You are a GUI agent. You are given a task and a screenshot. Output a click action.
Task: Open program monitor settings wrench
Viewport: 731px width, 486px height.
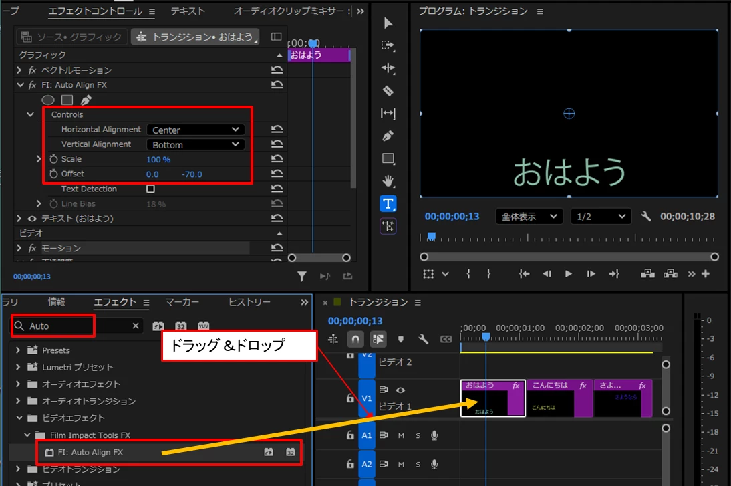coord(645,216)
